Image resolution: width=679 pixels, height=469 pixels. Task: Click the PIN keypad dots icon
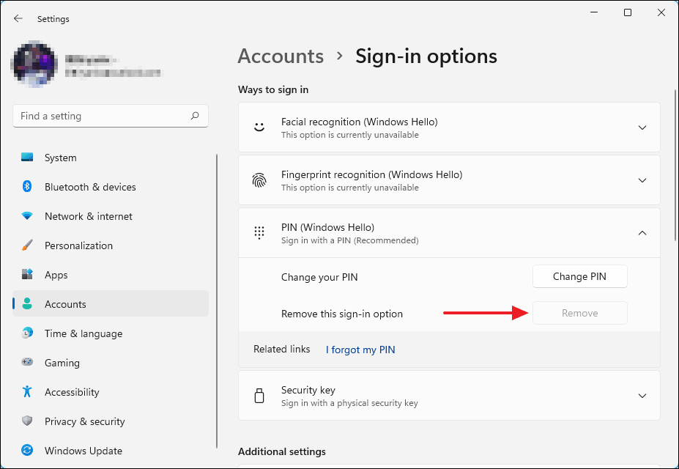point(259,232)
